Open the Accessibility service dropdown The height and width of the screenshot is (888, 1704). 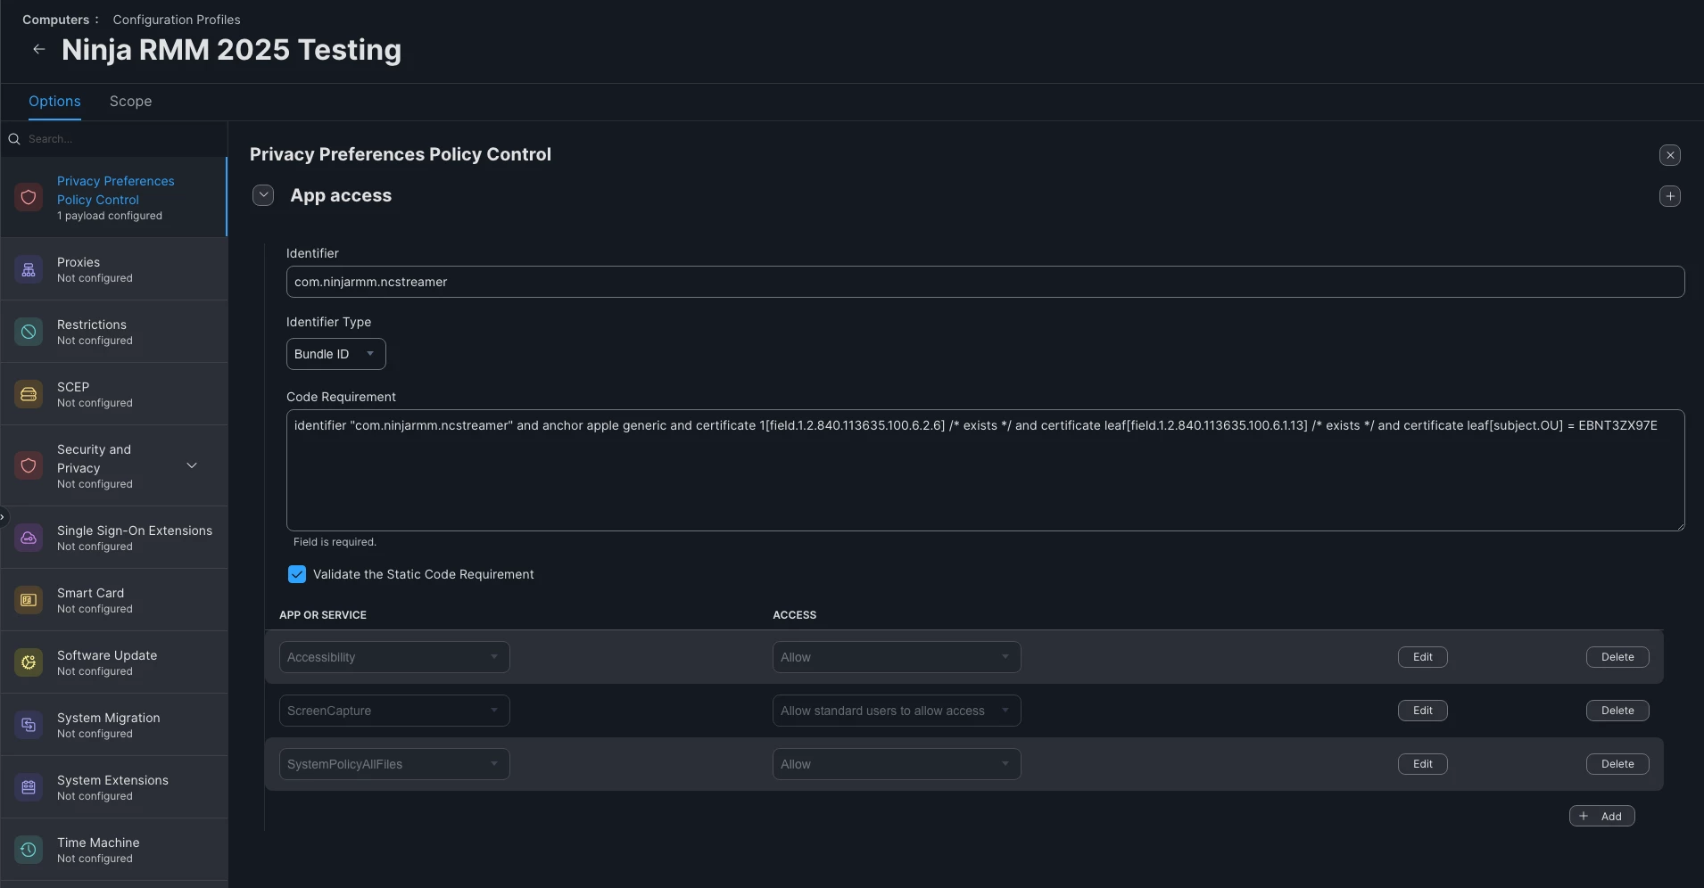pos(394,657)
